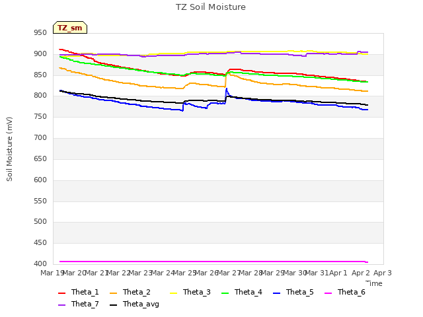Click the Mar 28 x-axis date label
Screen dimensions: 423x317
tap(251, 273)
